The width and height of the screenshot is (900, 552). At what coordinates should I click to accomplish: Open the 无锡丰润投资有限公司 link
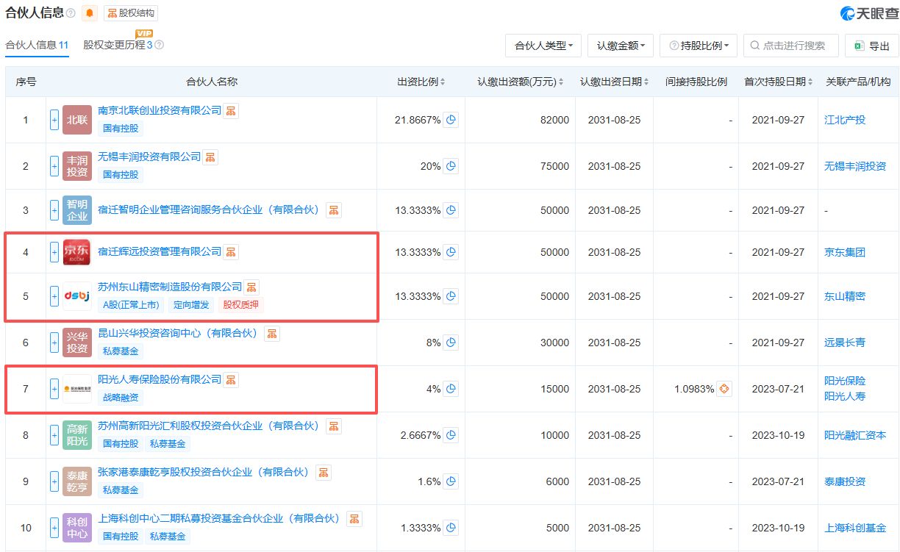pos(149,157)
